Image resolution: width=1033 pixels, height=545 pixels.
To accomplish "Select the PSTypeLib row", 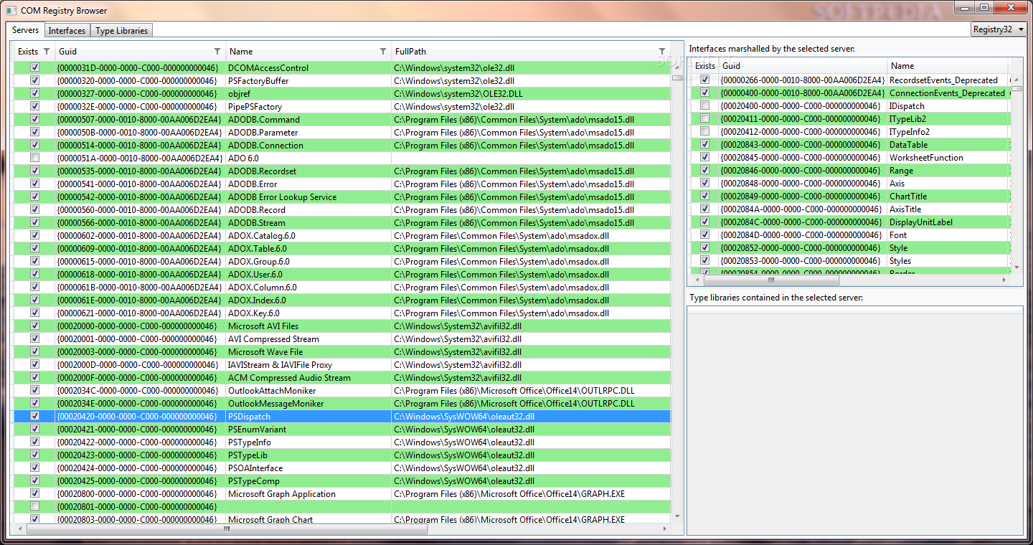I will 342,455.
